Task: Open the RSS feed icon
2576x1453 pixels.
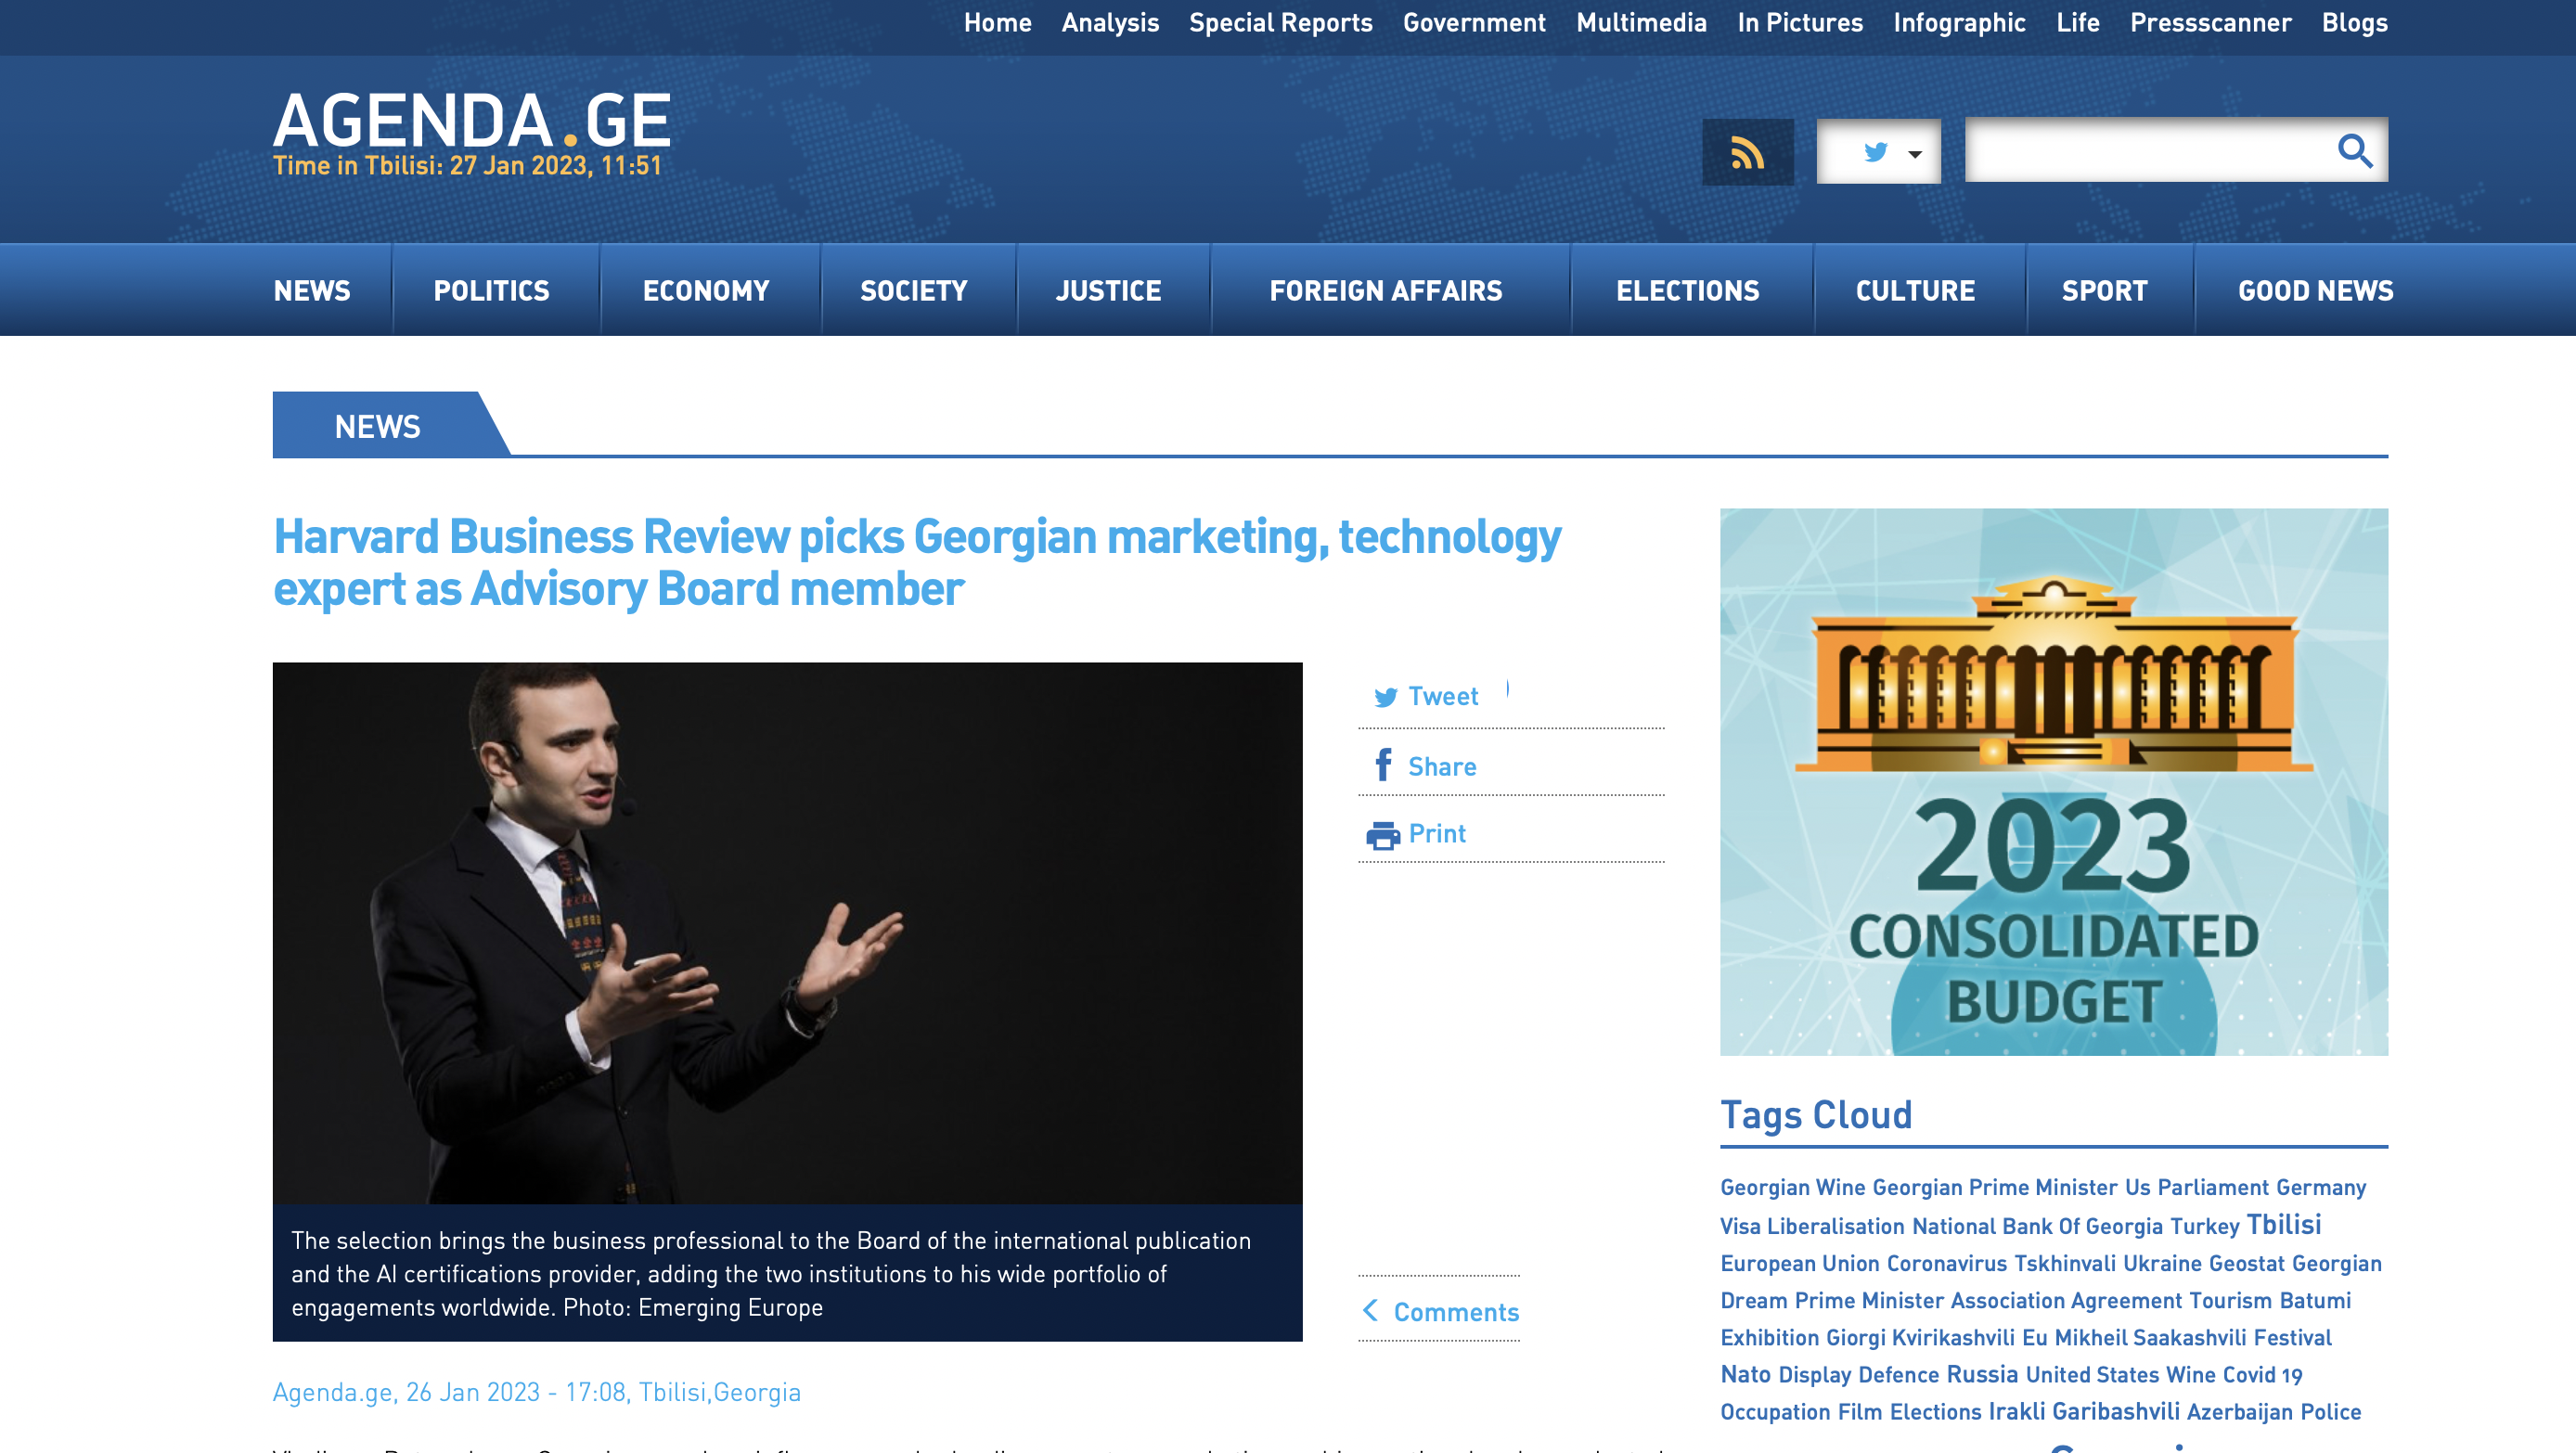Action: 1747,152
